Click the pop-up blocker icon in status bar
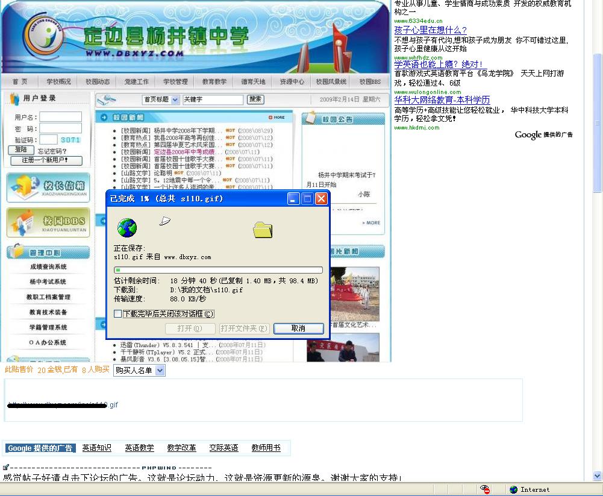603x496 pixels. coord(486,489)
